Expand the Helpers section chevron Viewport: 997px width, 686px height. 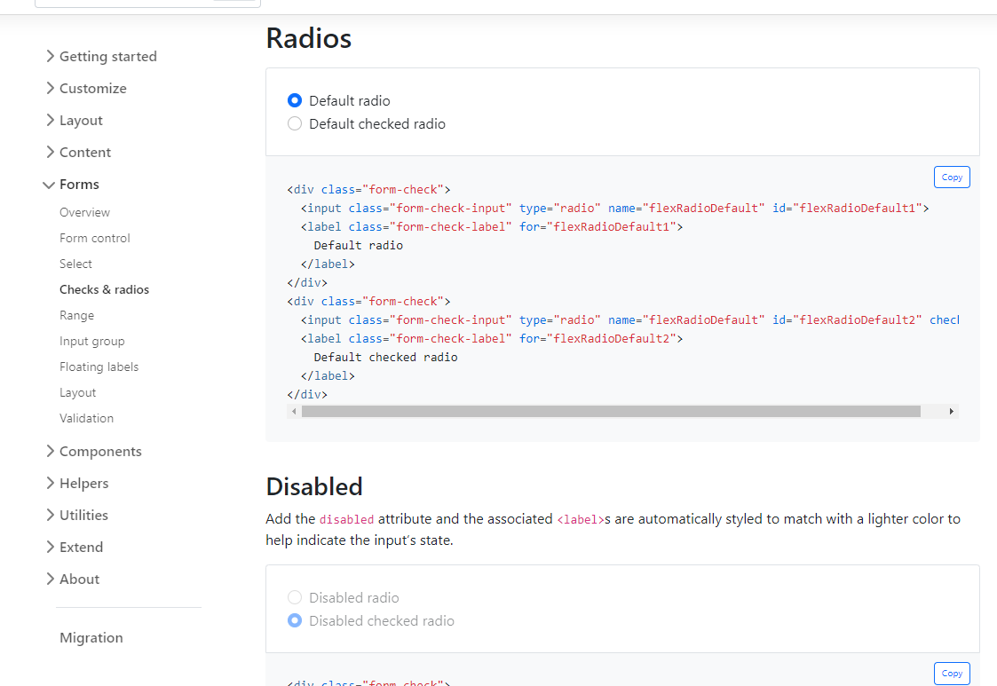(50, 484)
